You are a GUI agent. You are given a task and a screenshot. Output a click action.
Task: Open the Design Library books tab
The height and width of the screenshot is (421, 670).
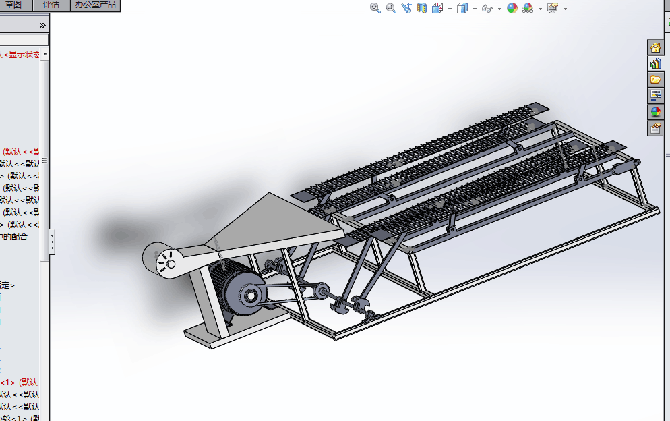(x=655, y=63)
